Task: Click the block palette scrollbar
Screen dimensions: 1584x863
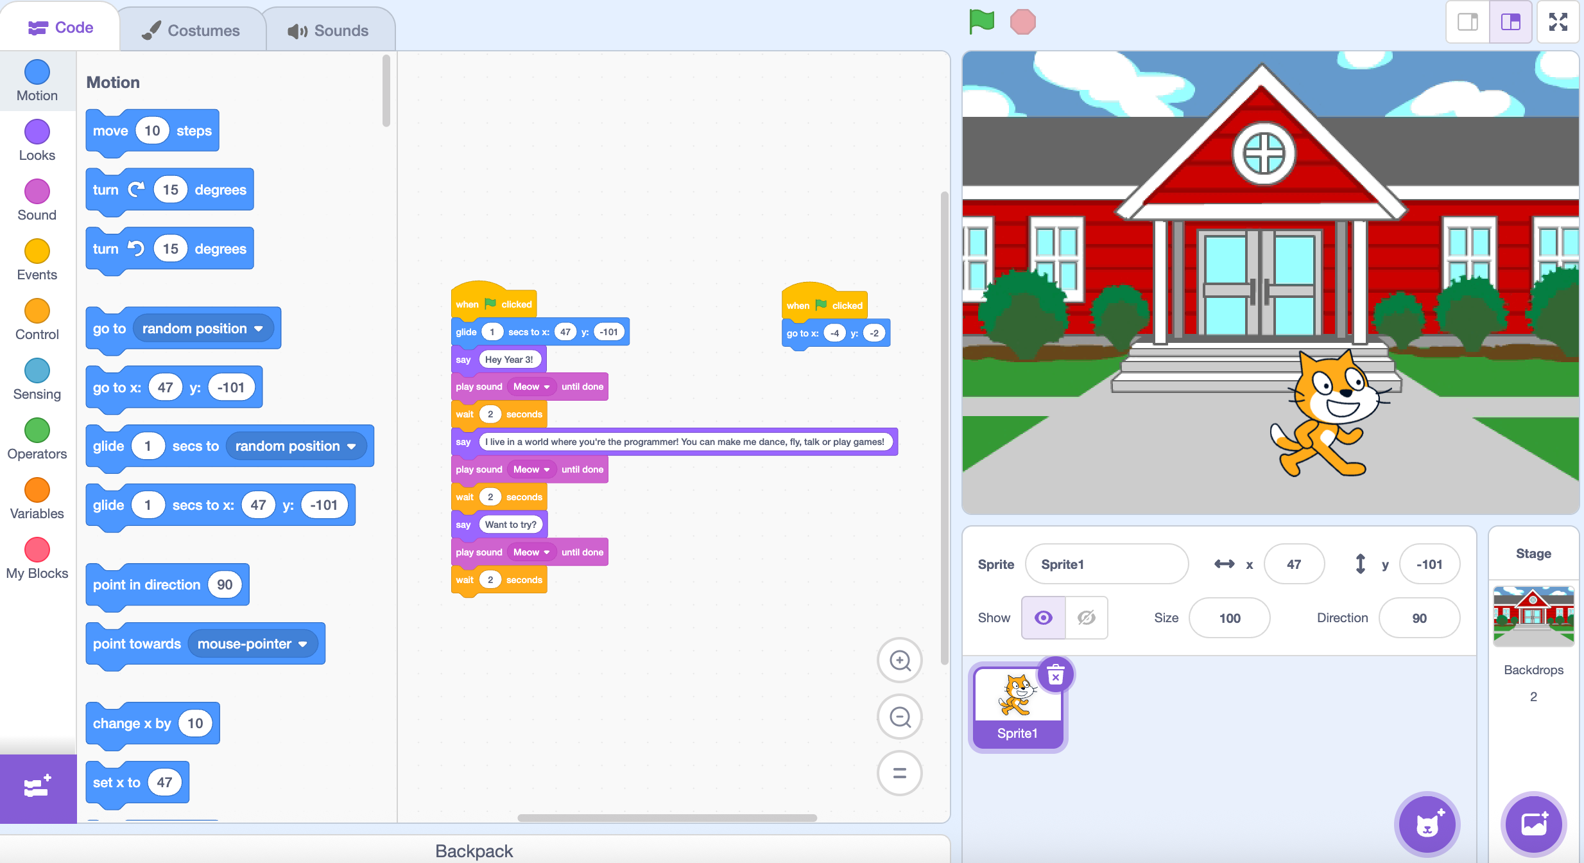Action: 386,91
